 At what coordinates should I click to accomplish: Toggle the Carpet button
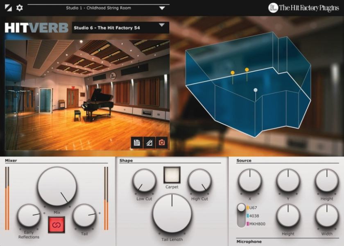pyautogui.click(x=172, y=175)
